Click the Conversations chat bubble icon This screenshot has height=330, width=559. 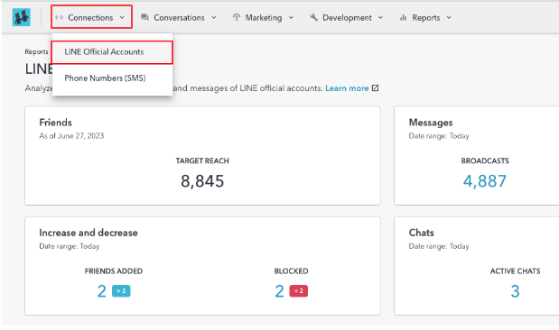click(x=144, y=17)
